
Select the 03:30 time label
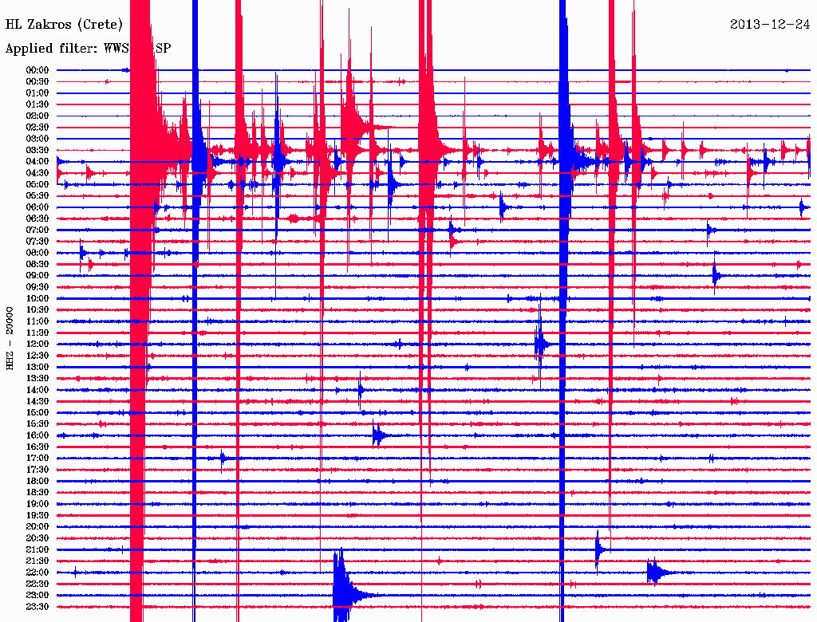coord(37,150)
